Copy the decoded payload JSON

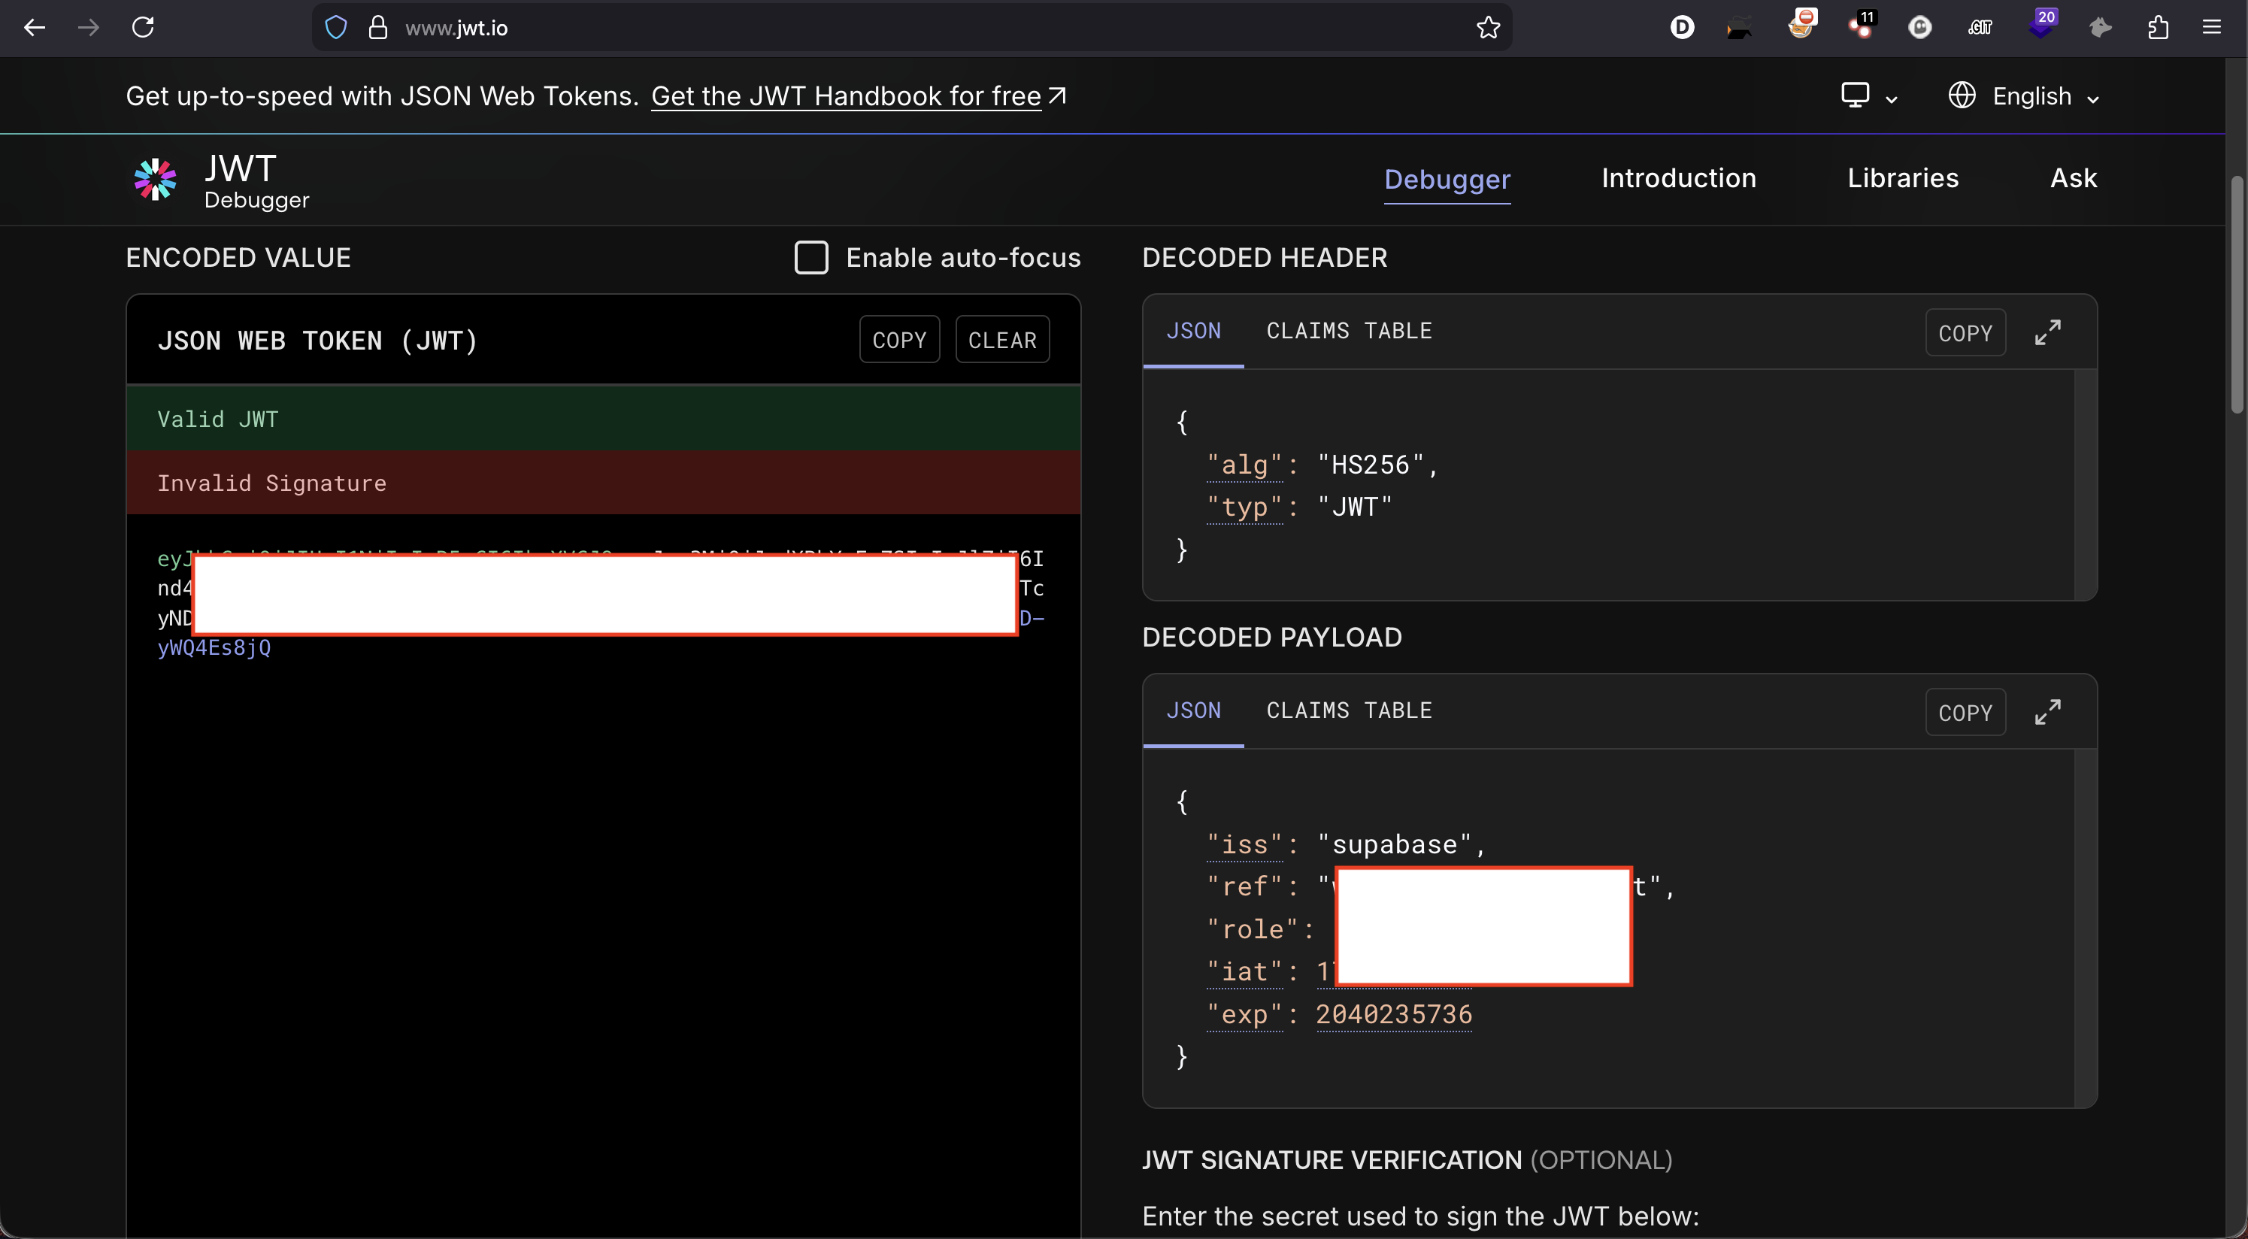1965,712
